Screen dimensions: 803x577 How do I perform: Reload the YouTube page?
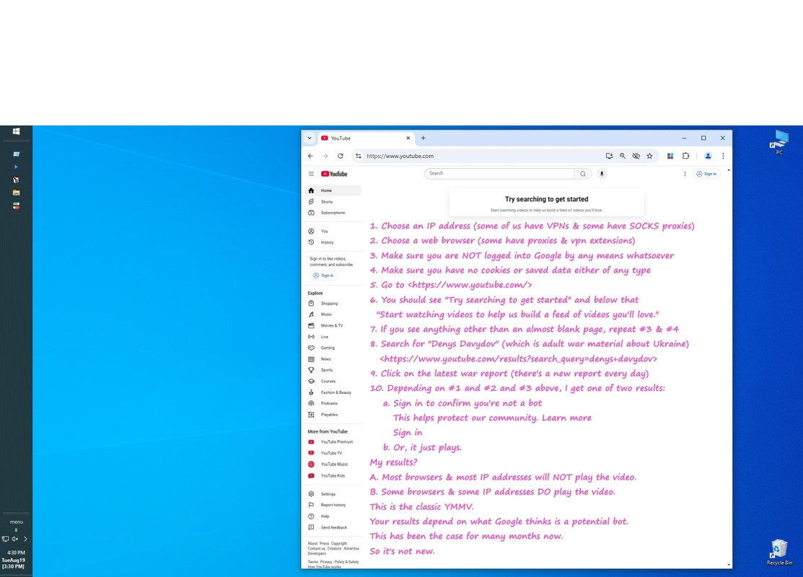340,156
